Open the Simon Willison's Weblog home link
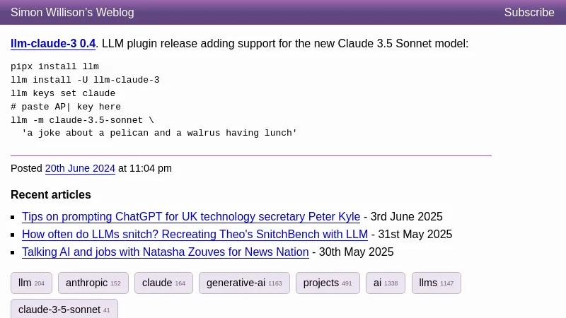Screen dimensions: 566x318 coord(72,12)
